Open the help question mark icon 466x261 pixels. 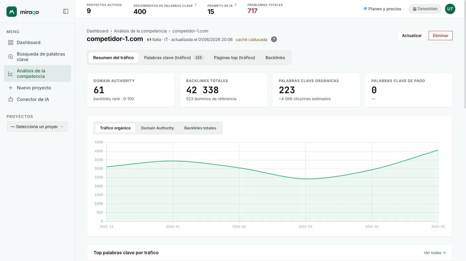[274, 39]
